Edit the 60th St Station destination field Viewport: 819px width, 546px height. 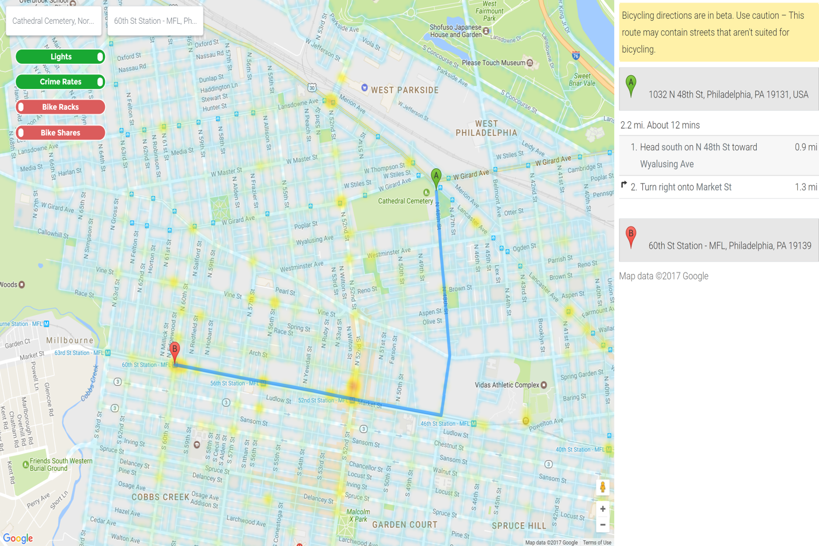[155, 21]
